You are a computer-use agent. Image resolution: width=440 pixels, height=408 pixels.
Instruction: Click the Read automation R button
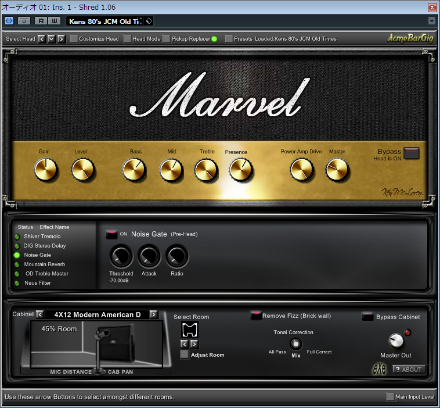click(x=41, y=21)
